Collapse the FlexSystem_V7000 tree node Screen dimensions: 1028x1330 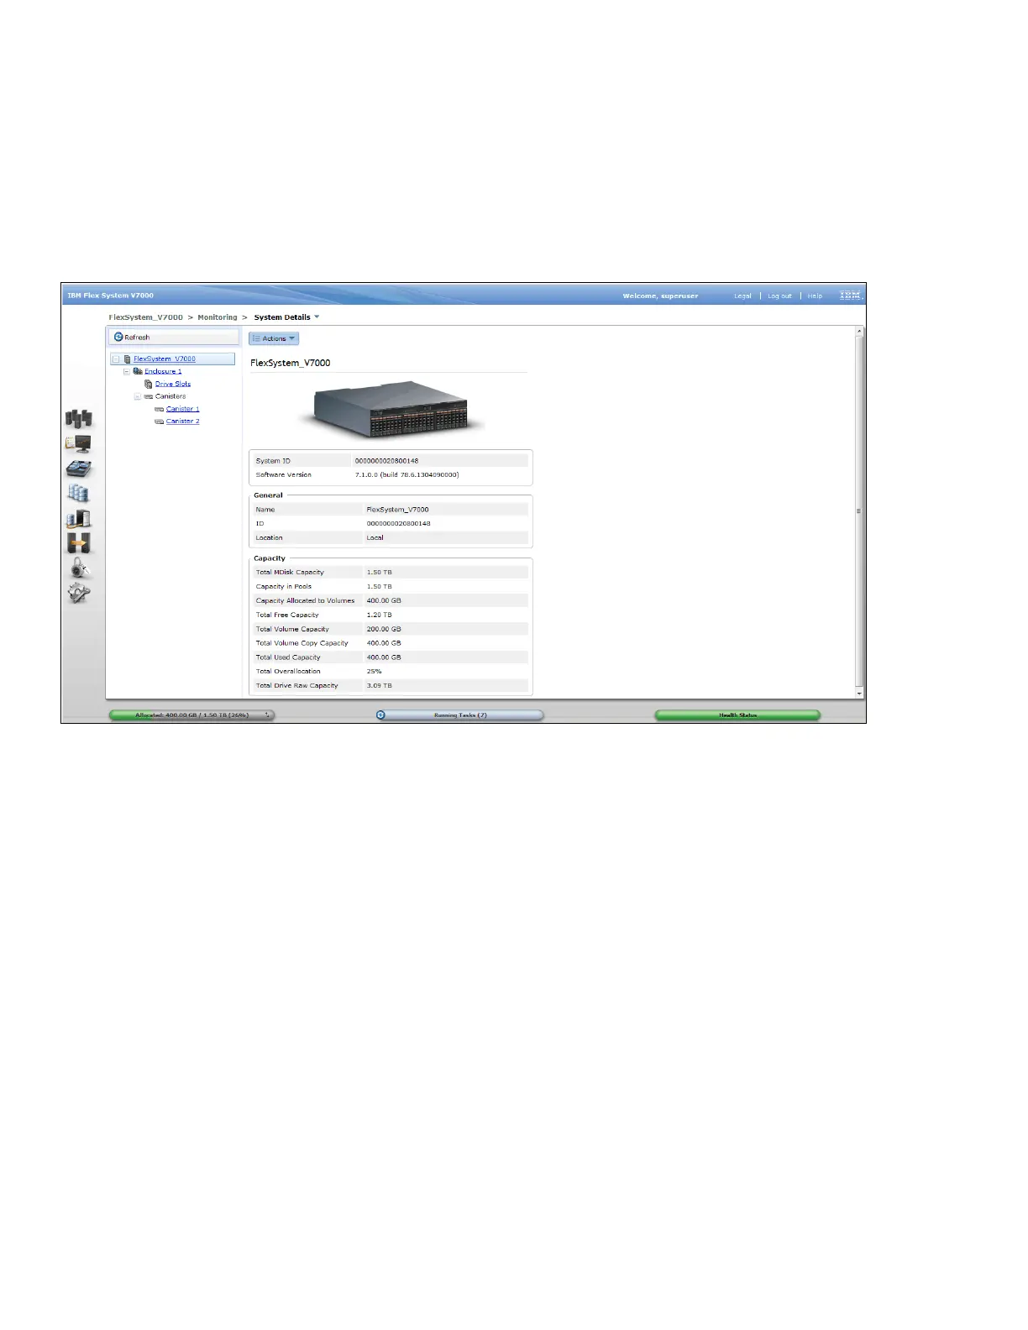coord(116,359)
